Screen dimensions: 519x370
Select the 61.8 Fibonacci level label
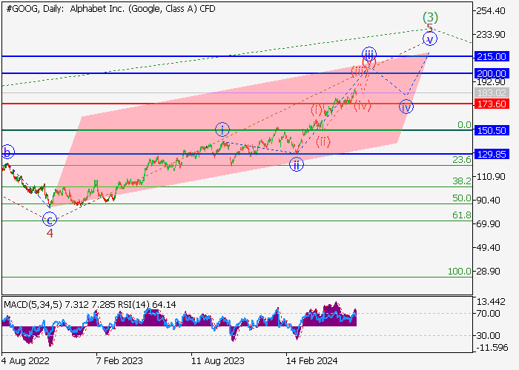click(x=462, y=215)
